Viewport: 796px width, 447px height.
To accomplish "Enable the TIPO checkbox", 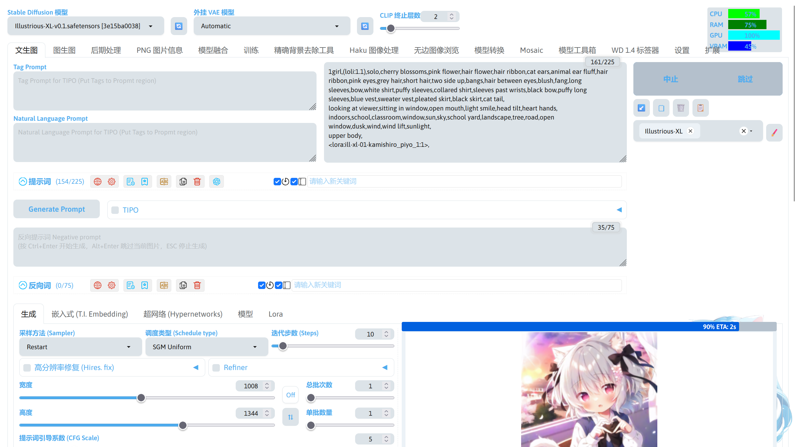I will [115, 210].
